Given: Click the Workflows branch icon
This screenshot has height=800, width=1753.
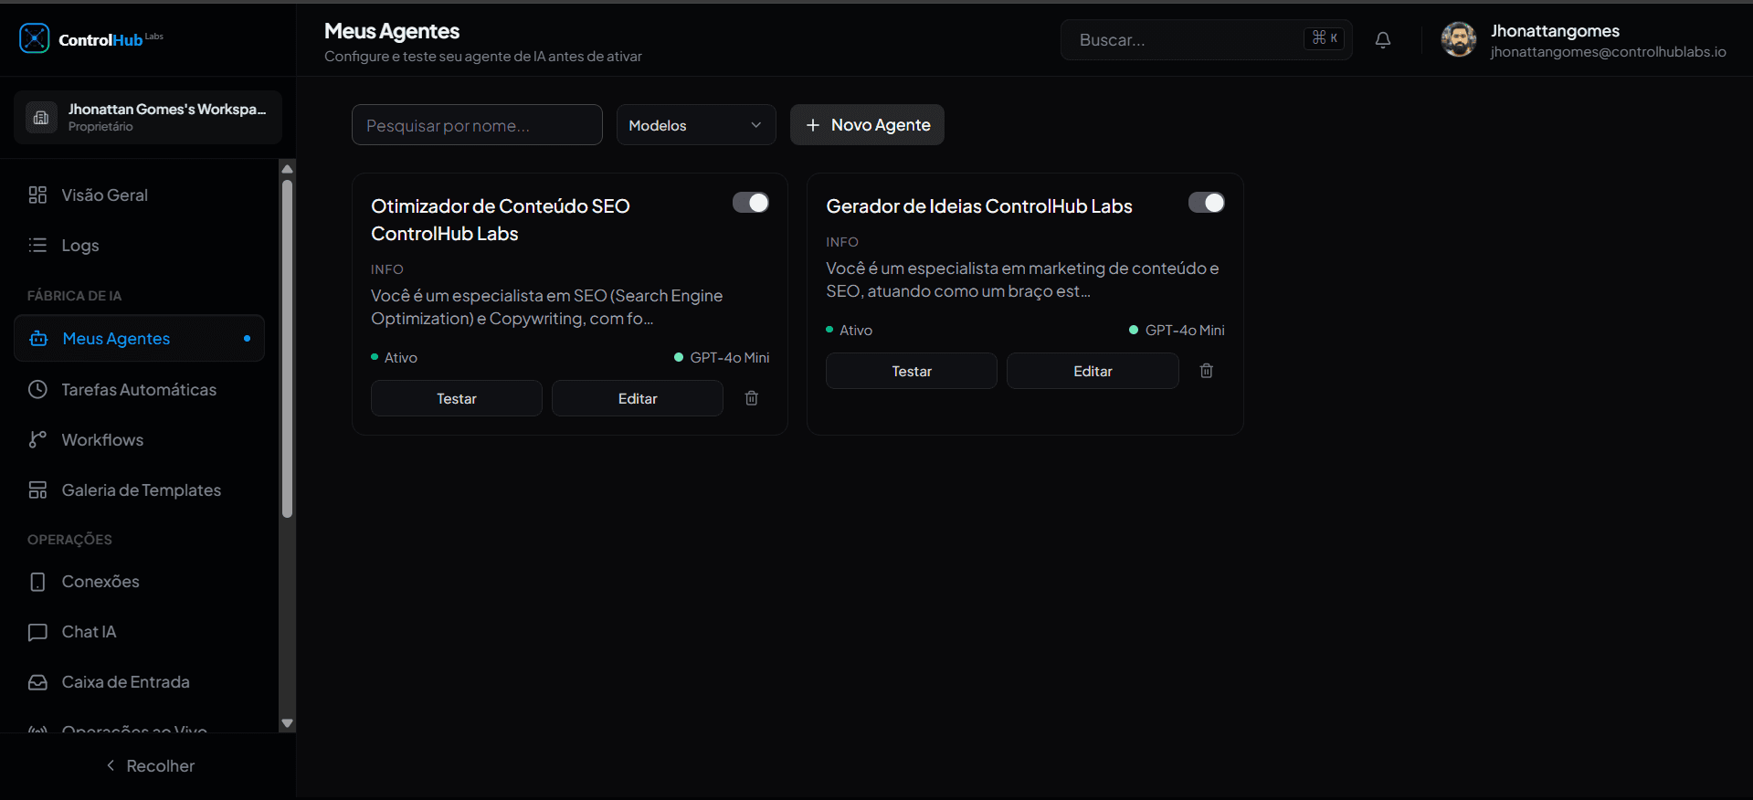Looking at the screenshot, I should pyautogui.click(x=37, y=439).
